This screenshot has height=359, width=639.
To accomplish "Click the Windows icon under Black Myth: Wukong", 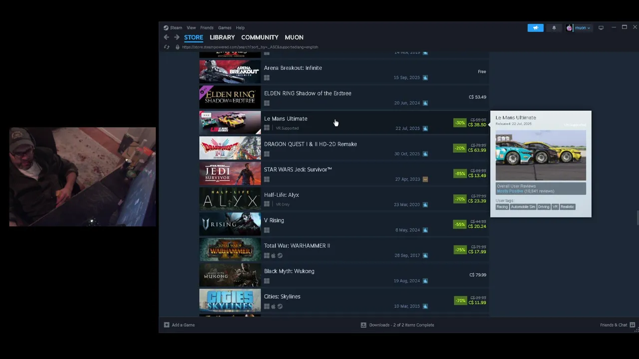I will (267, 281).
